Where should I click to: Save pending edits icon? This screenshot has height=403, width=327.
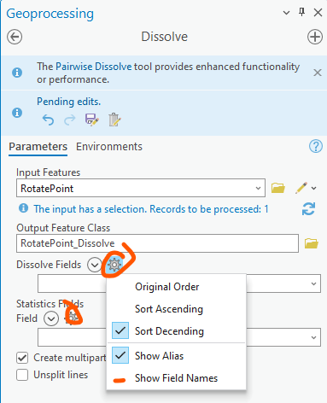(92, 120)
